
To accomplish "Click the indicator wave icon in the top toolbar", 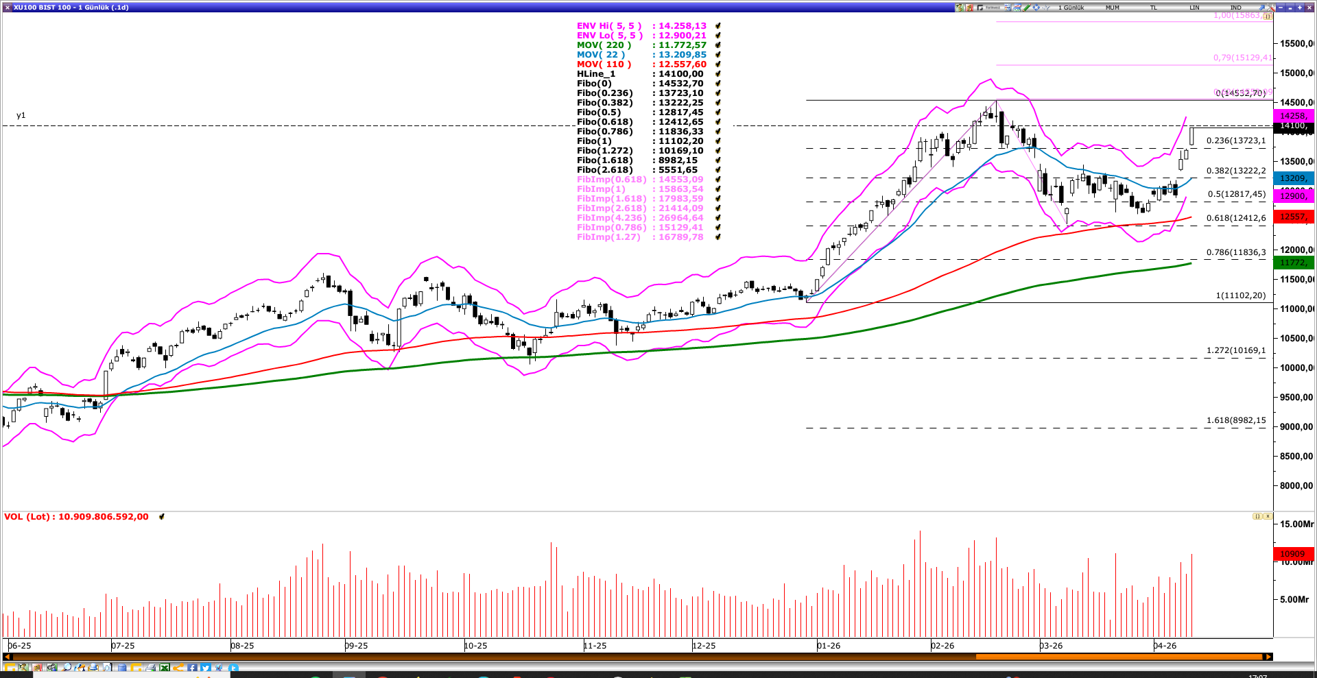I will (1046, 7).
